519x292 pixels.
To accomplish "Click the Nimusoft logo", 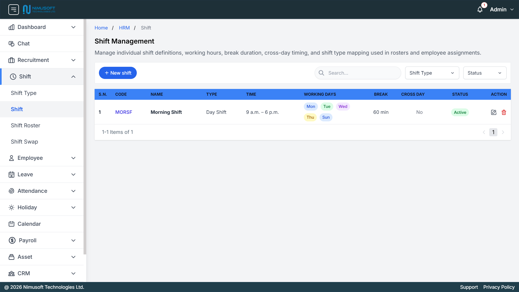I will (x=39, y=9).
